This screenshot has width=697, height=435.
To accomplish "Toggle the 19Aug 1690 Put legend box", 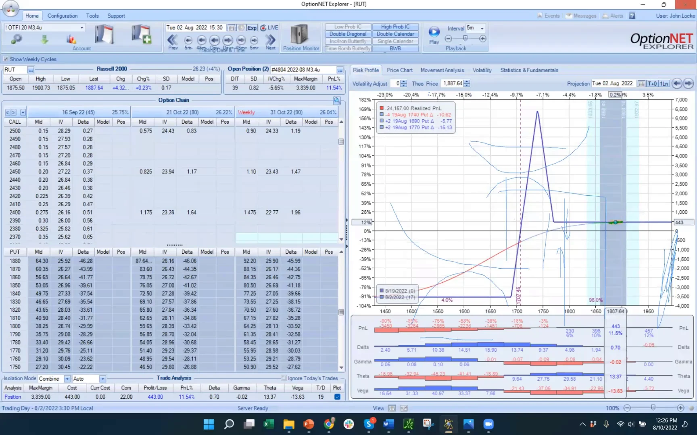I will coord(382,121).
